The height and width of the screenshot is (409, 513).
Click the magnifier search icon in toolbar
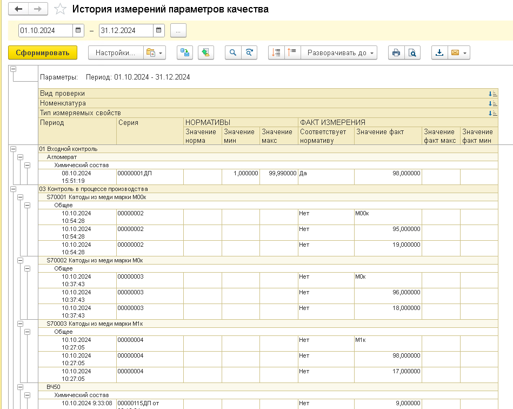pyautogui.click(x=233, y=52)
